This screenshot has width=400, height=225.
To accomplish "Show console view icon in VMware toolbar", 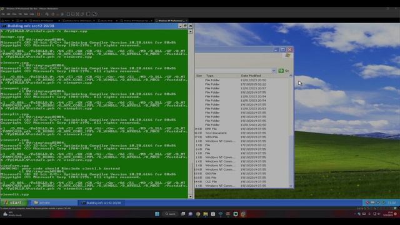I will coord(88,14).
